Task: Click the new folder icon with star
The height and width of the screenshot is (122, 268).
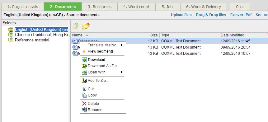Action: coord(86,26)
